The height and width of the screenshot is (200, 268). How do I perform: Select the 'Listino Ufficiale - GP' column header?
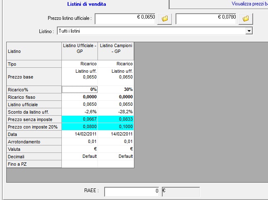pyautogui.click(x=80, y=51)
